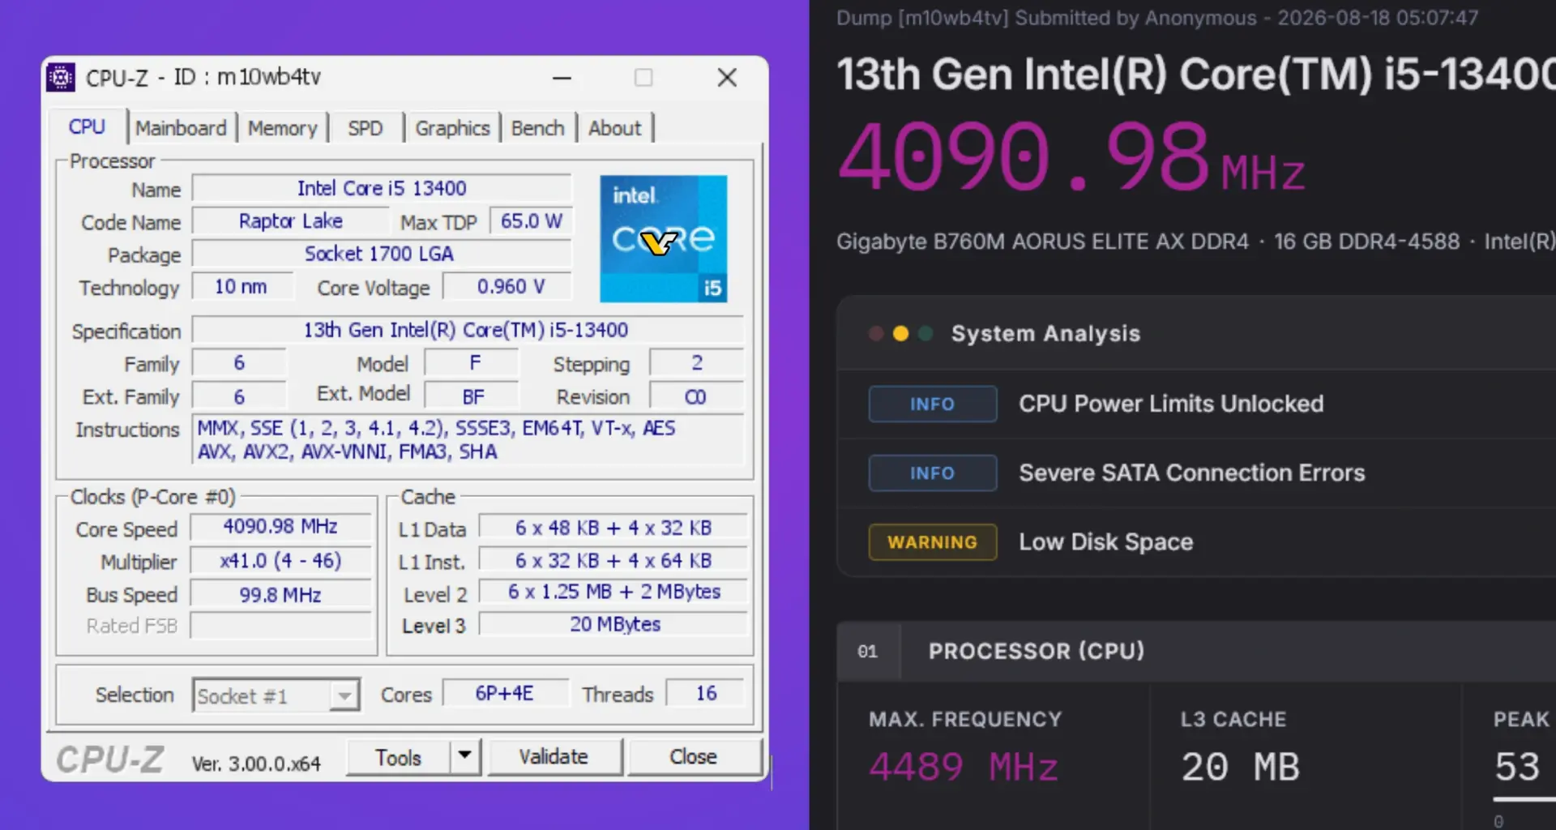Viewport: 1556px width, 830px height.
Task: Click the Multiplier value x41.0
Action: click(280, 561)
